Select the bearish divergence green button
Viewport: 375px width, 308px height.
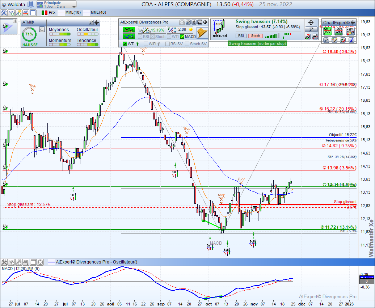click(128, 30)
